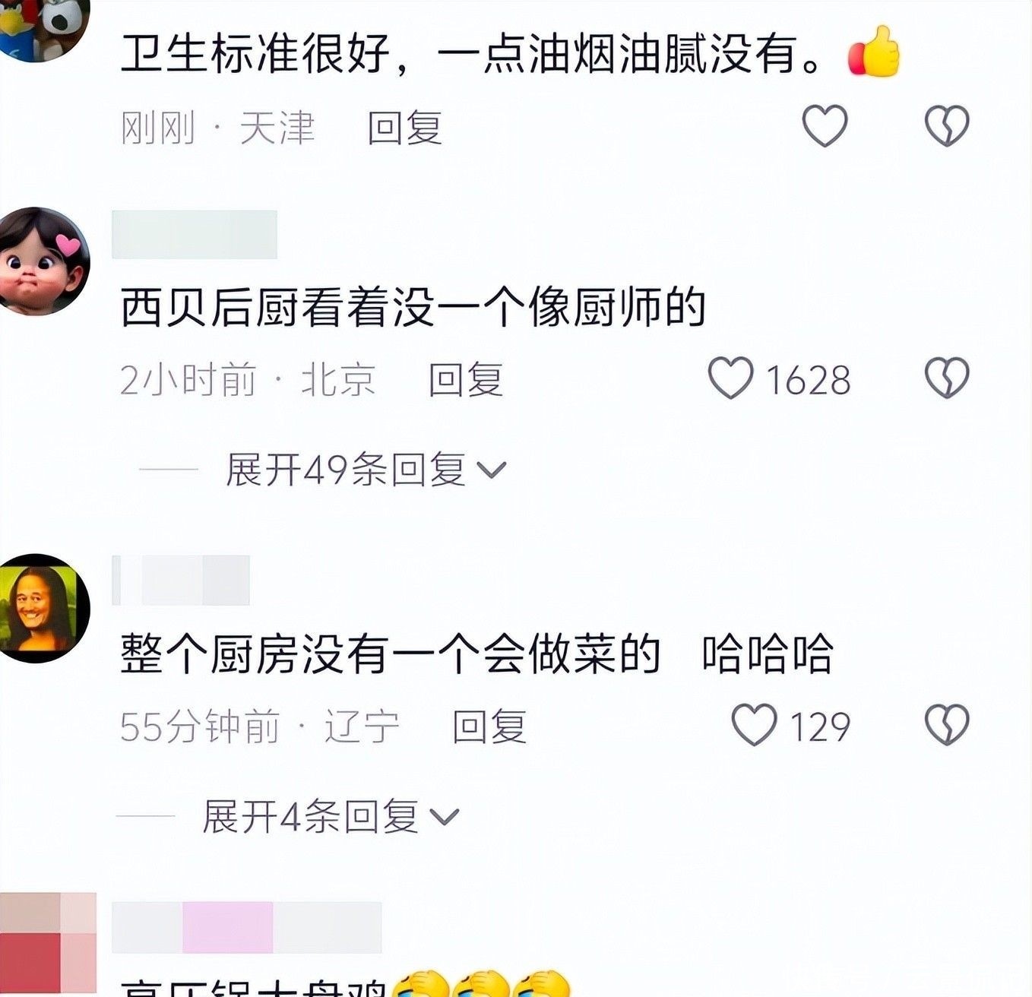
Task: Select the comment text 西贝后厨看着没一个像厨师的
Action: pyautogui.click(x=413, y=307)
